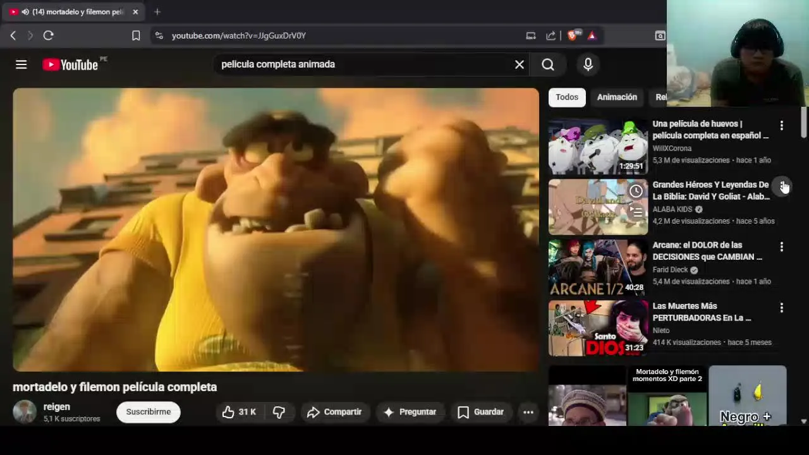Click the Preguntar button
The image size is (809, 455).
pos(410,412)
